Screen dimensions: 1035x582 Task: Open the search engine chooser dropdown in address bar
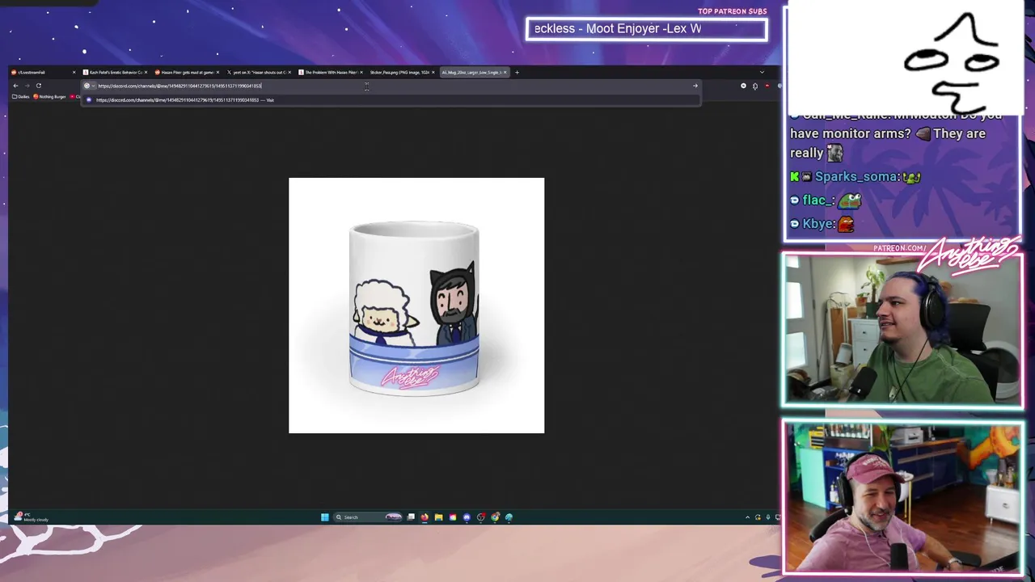(x=89, y=86)
